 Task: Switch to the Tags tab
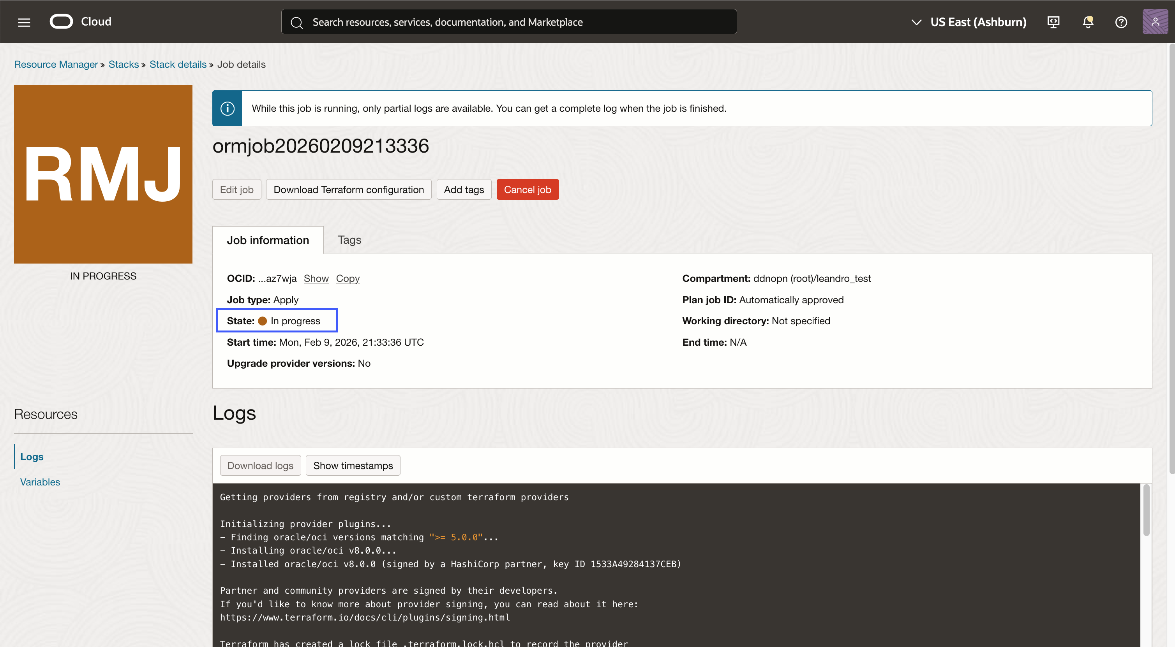coord(349,240)
